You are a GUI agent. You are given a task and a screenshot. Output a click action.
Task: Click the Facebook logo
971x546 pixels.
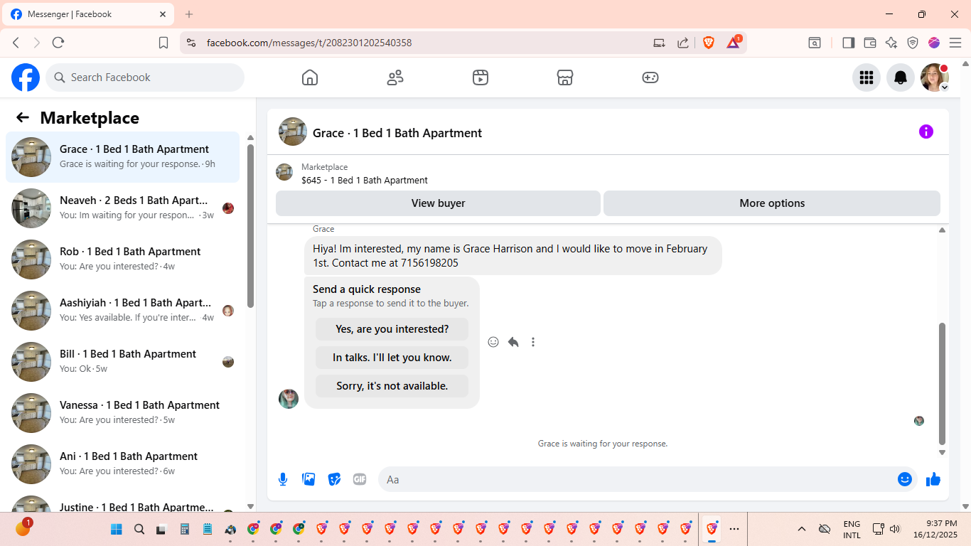tap(26, 77)
